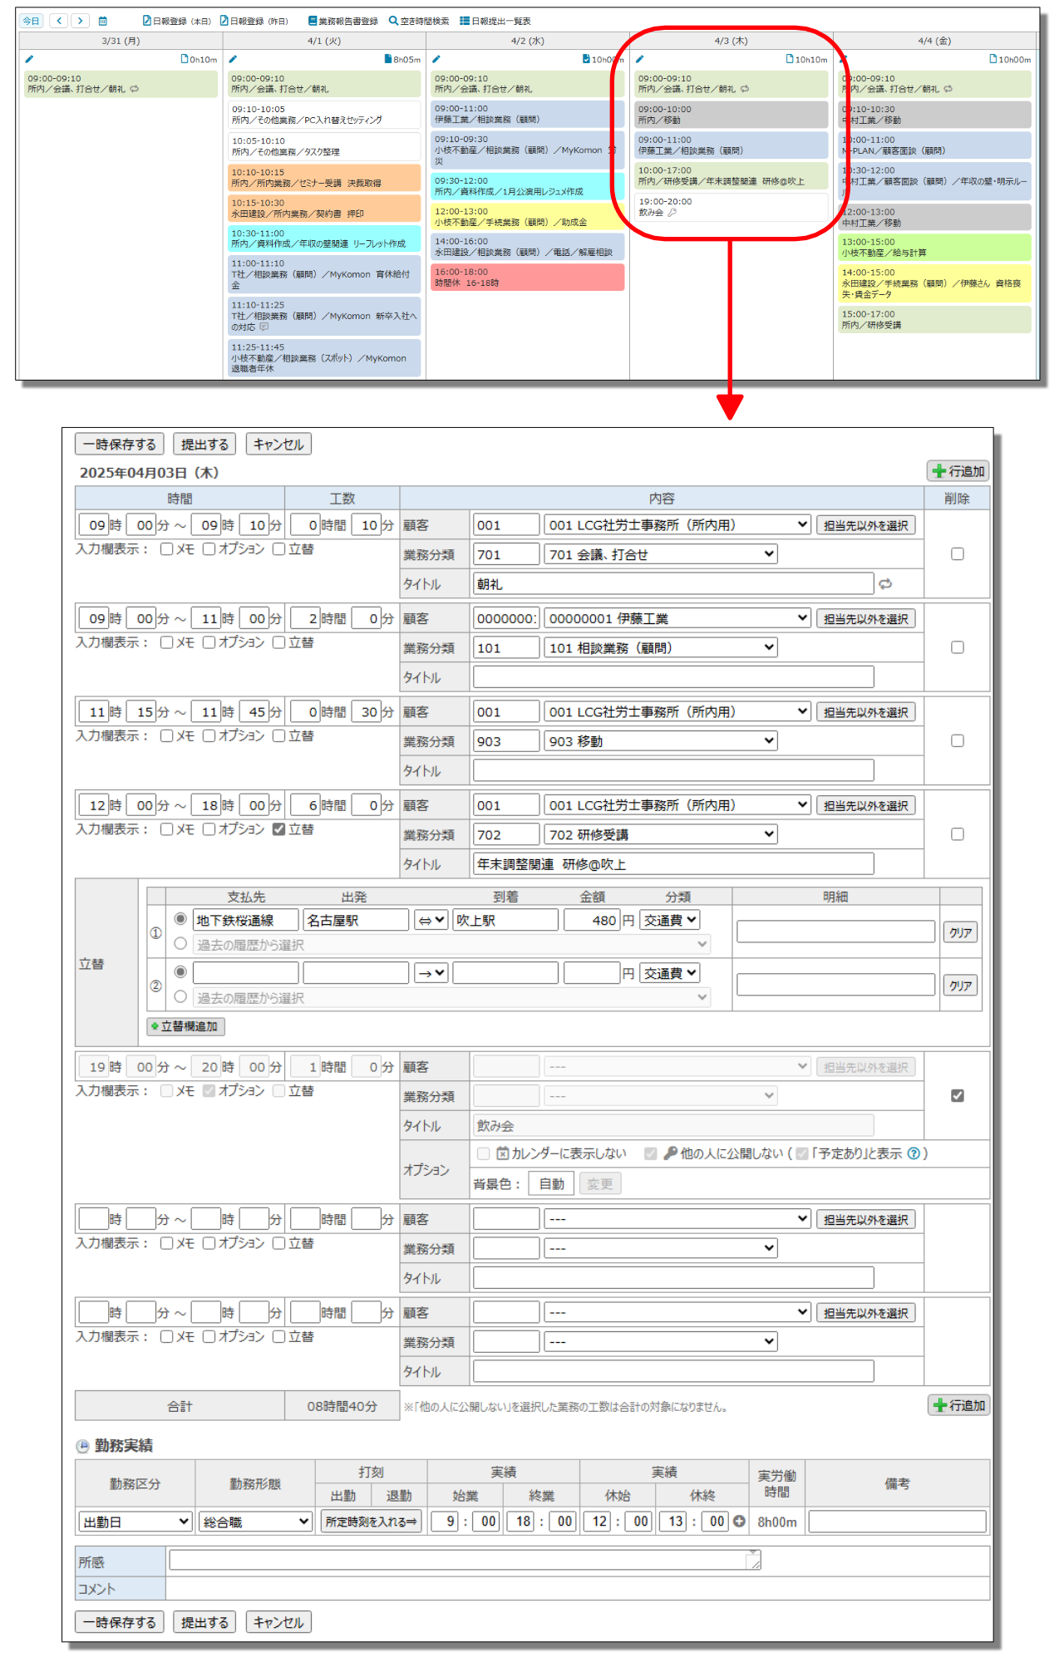Open 顧客 dropdown showing 00000001 伊藤工業
This screenshot has height=1662, width=1064.
[x=677, y=618]
